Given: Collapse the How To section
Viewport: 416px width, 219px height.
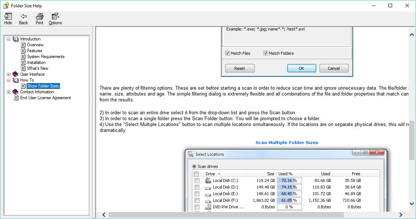Looking at the screenshot, I should pos(8,80).
